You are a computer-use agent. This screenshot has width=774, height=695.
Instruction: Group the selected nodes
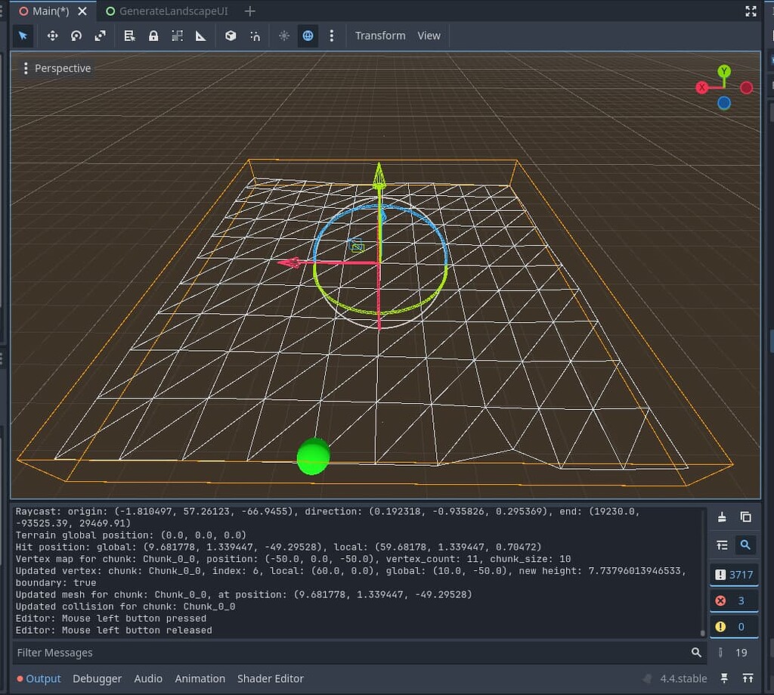click(x=177, y=36)
